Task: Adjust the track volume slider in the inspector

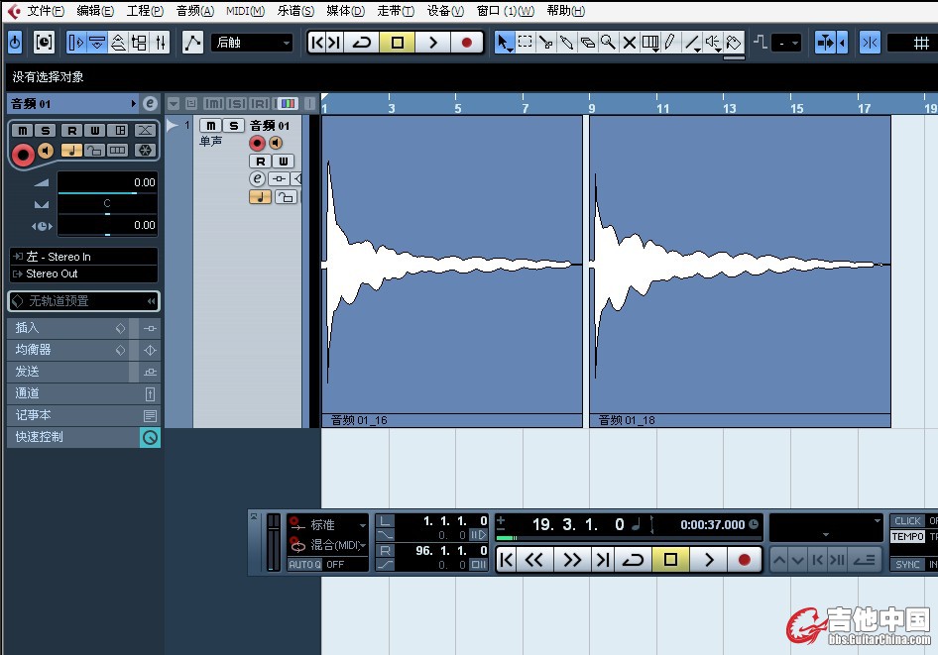Action: (x=107, y=182)
